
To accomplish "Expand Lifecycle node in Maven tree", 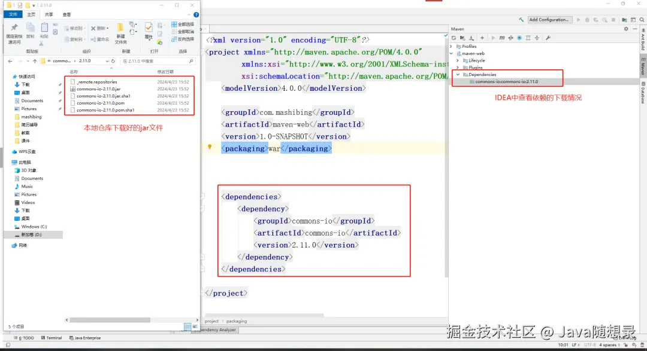I will click(458, 60).
